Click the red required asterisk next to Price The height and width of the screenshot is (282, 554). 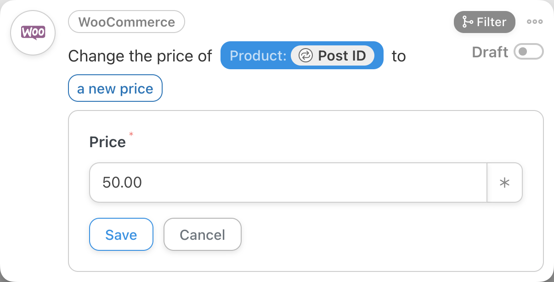point(131,134)
